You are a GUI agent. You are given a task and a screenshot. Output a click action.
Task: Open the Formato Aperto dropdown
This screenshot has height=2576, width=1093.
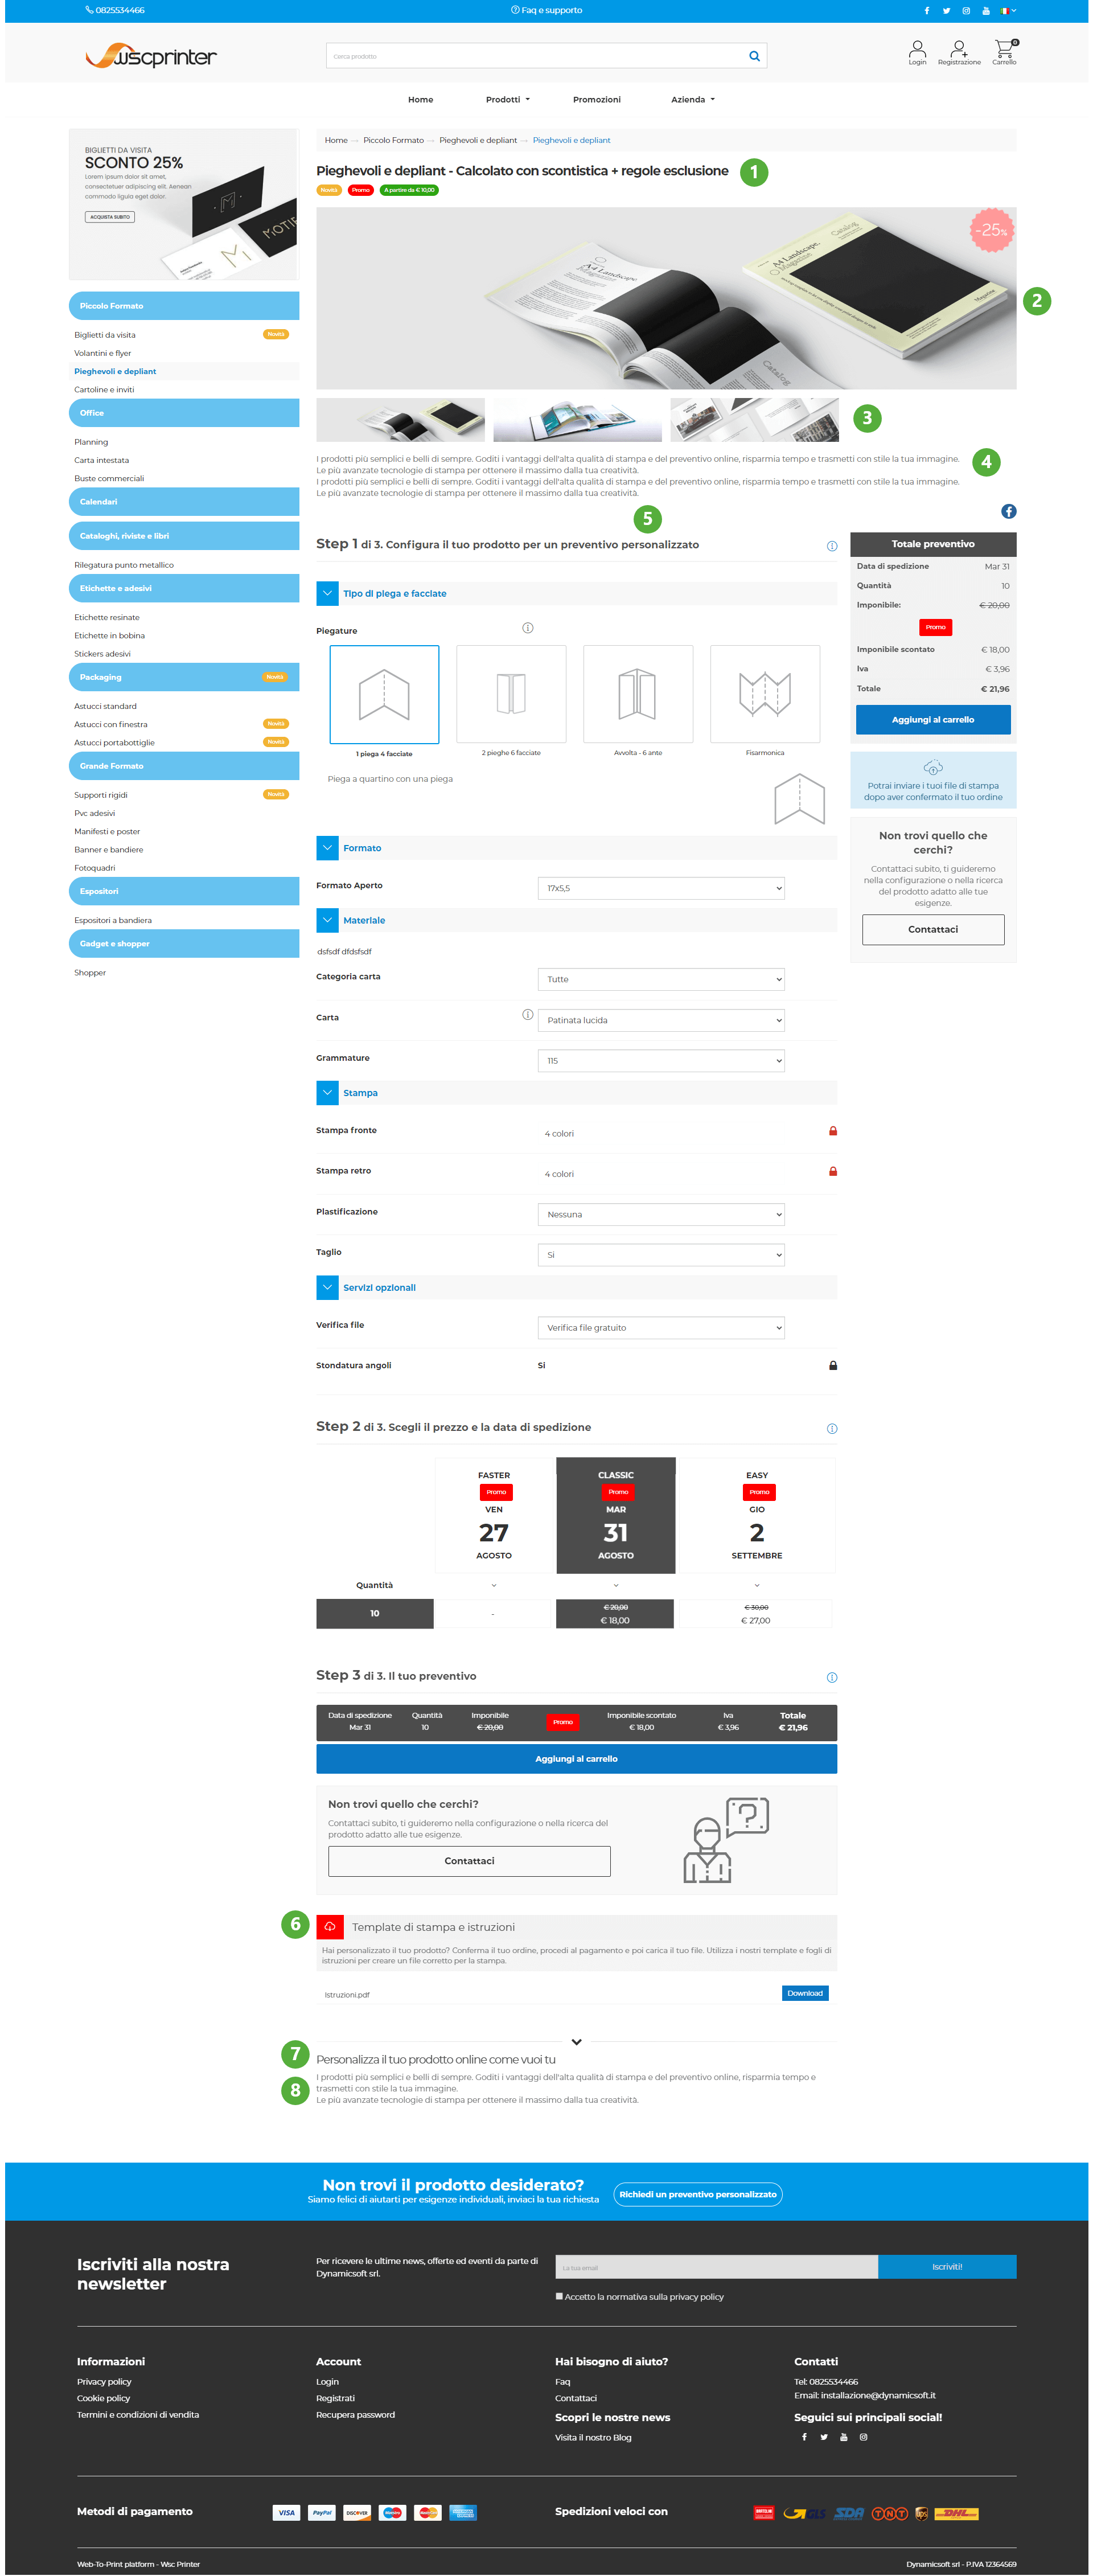pos(660,888)
